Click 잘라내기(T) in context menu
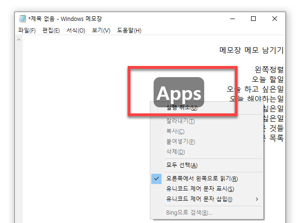The image size is (297, 223). point(207,121)
